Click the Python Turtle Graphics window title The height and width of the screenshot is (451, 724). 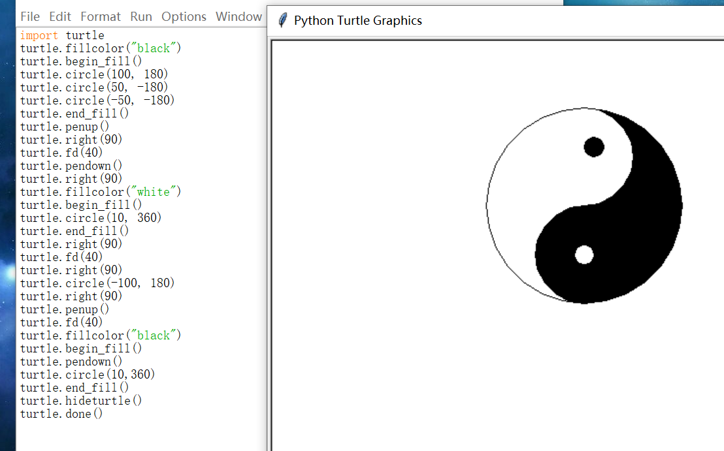coord(358,21)
